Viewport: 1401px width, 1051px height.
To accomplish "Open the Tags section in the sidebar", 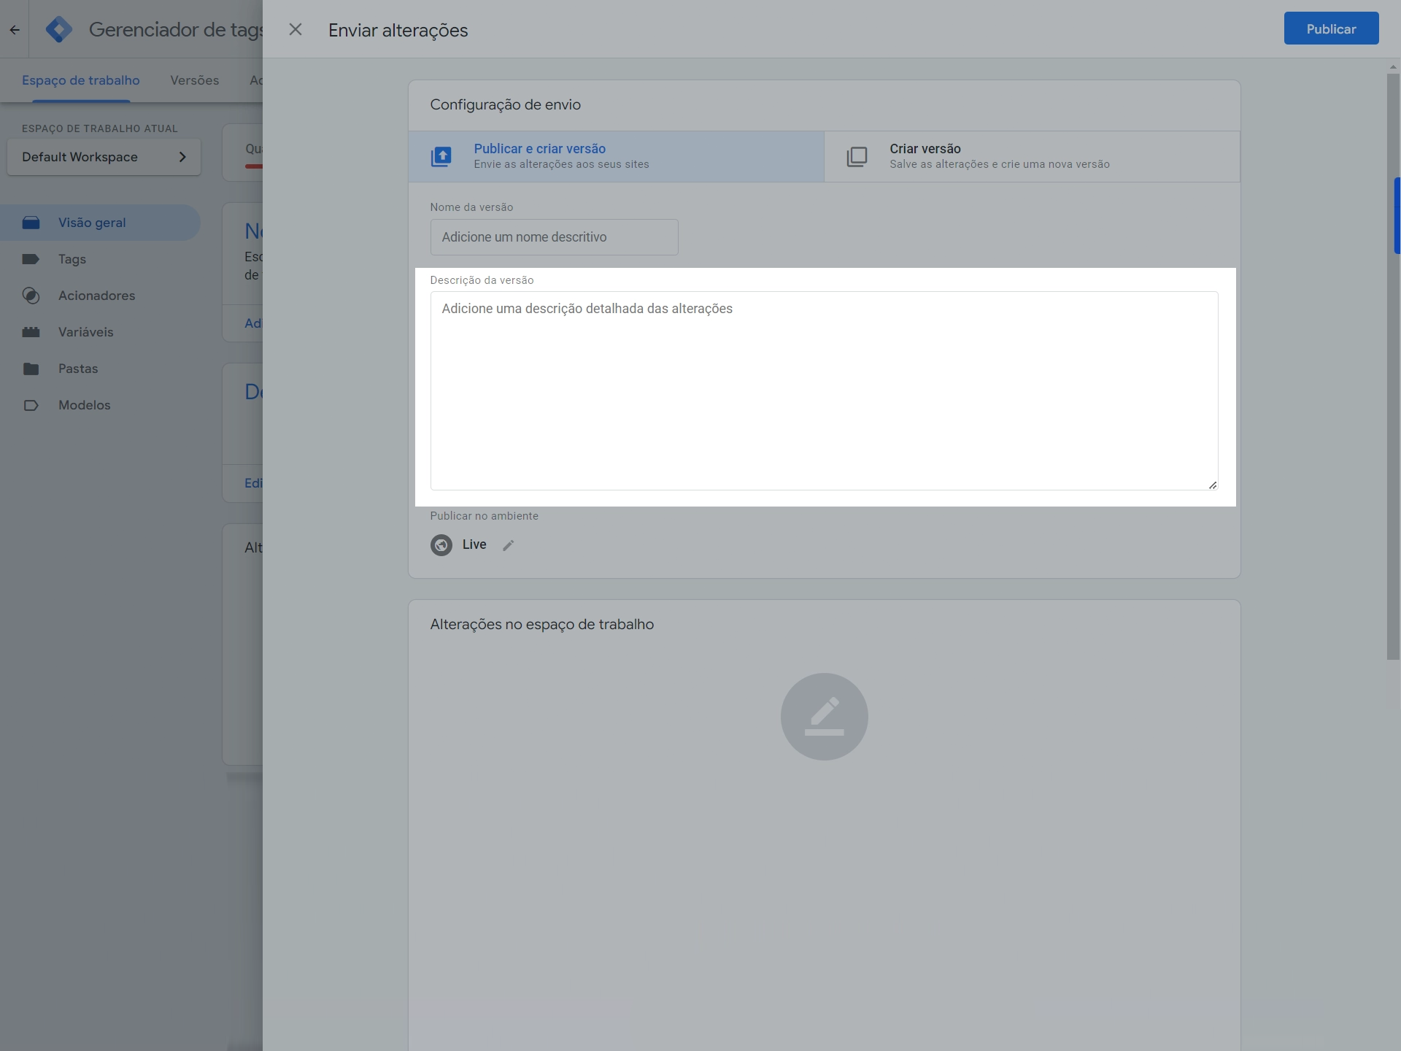I will (x=72, y=259).
